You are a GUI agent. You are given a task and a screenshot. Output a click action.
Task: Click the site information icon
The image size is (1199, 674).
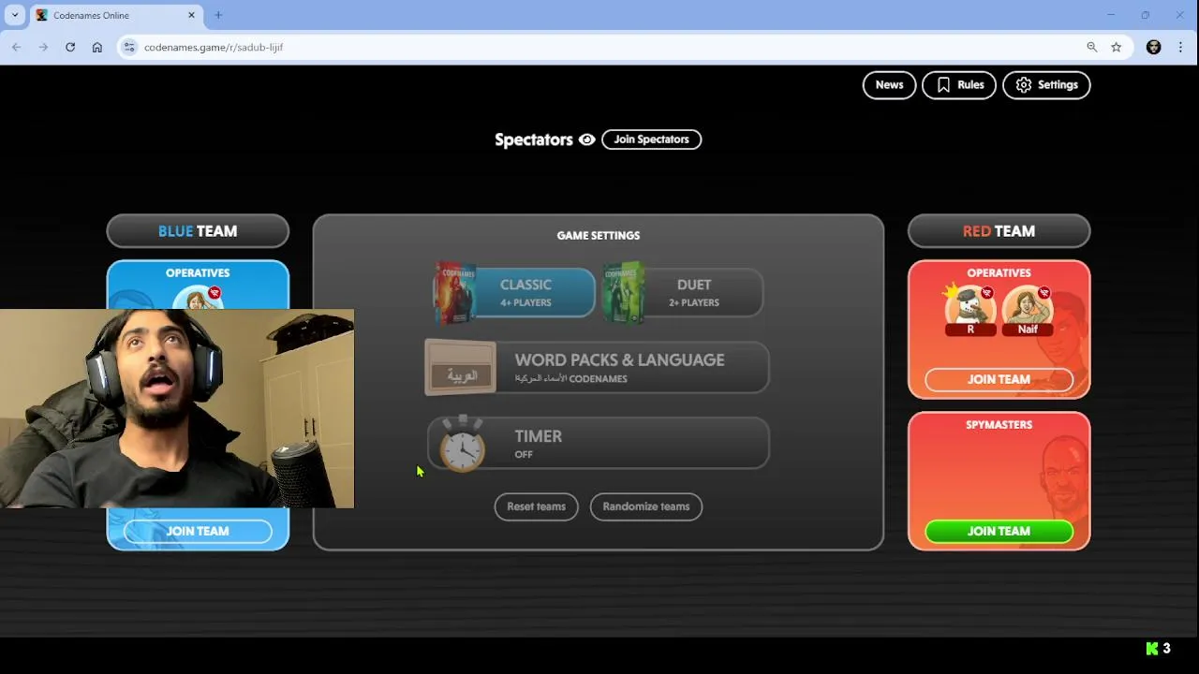(129, 47)
